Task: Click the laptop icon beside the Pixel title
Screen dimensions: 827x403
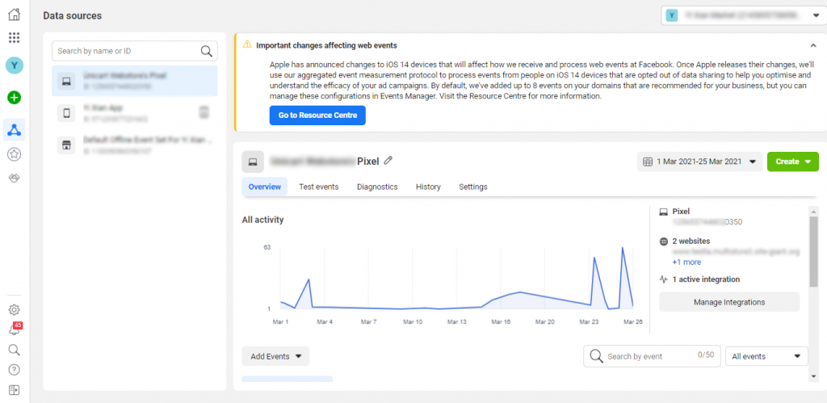Action: pyautogui.click(x=253, y=162)
